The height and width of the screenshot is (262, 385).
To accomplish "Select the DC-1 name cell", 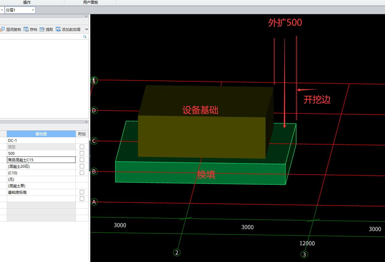I will point(41,140).
